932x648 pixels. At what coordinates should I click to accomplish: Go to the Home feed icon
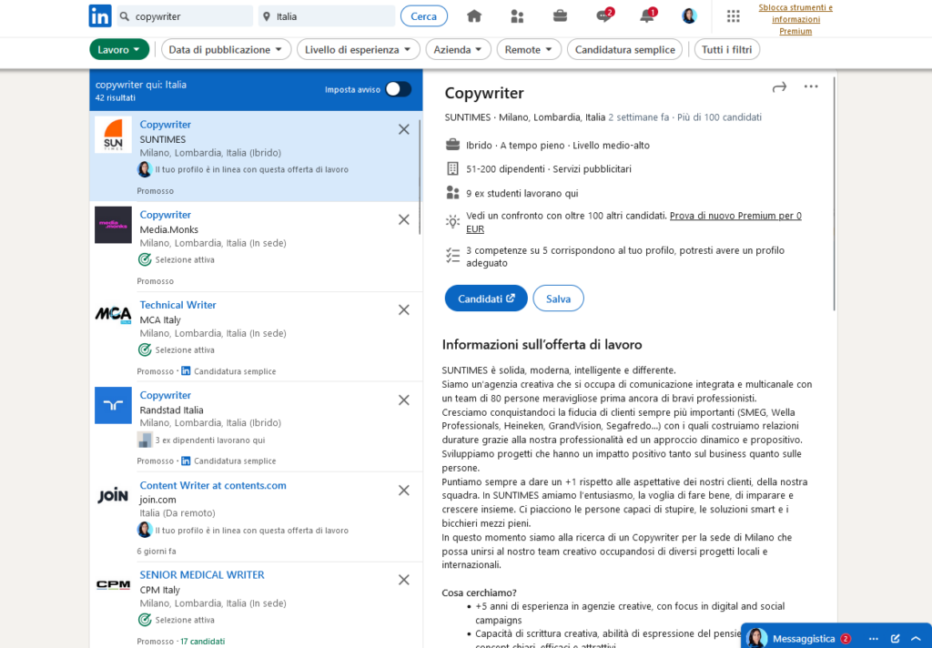tap(473, 16)
